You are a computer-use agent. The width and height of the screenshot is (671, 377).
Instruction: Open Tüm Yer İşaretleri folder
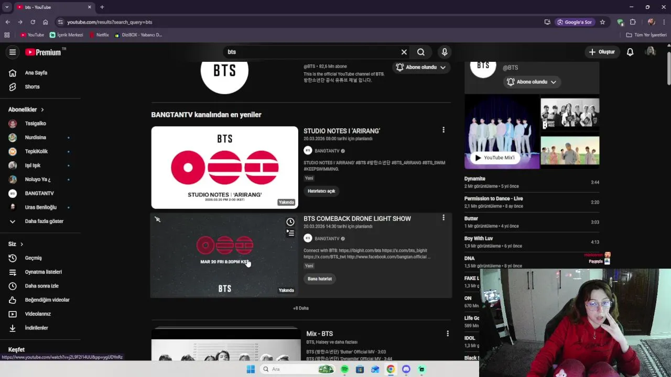point(646,35)
